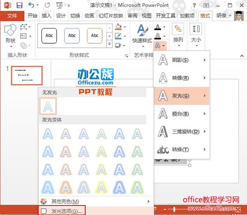Click the Redo/repeat icon

(x=47, y=5)
